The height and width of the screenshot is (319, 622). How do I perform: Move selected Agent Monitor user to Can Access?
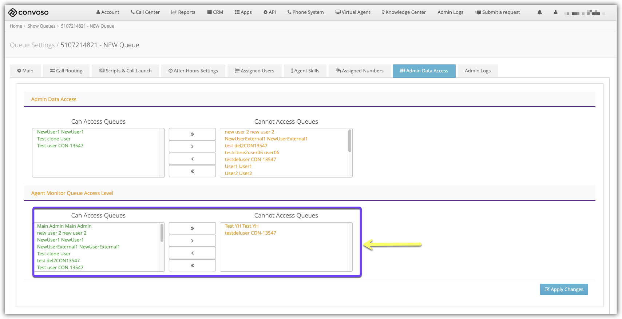click(192, 253)
